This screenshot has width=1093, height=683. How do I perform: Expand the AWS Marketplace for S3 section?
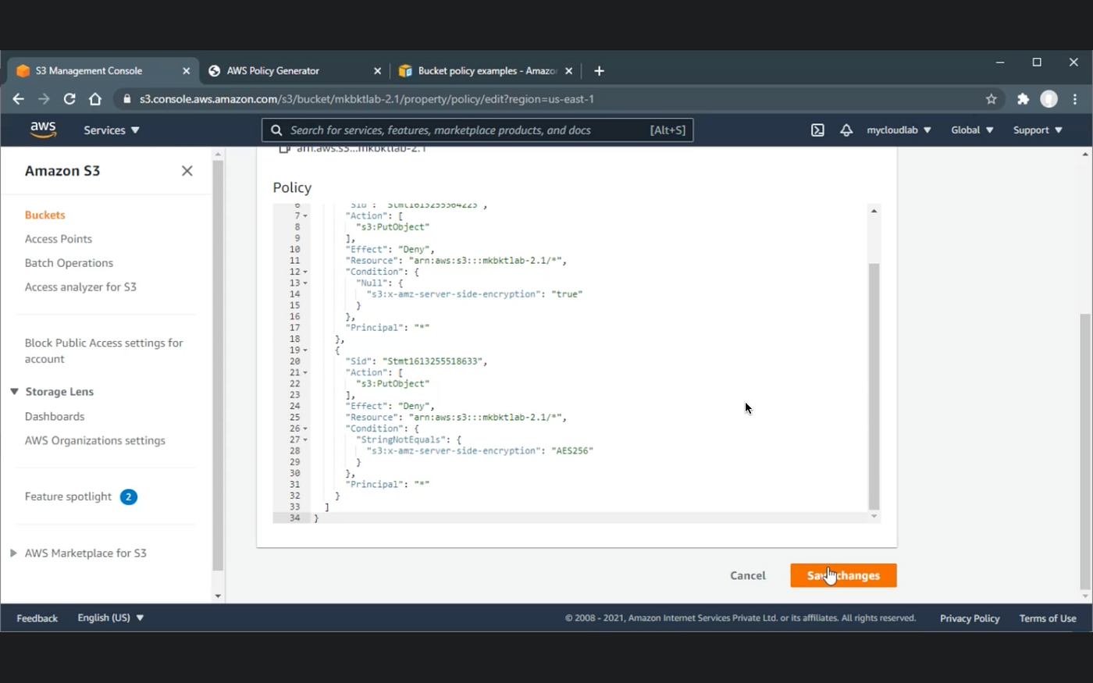[x=13, y=553]
